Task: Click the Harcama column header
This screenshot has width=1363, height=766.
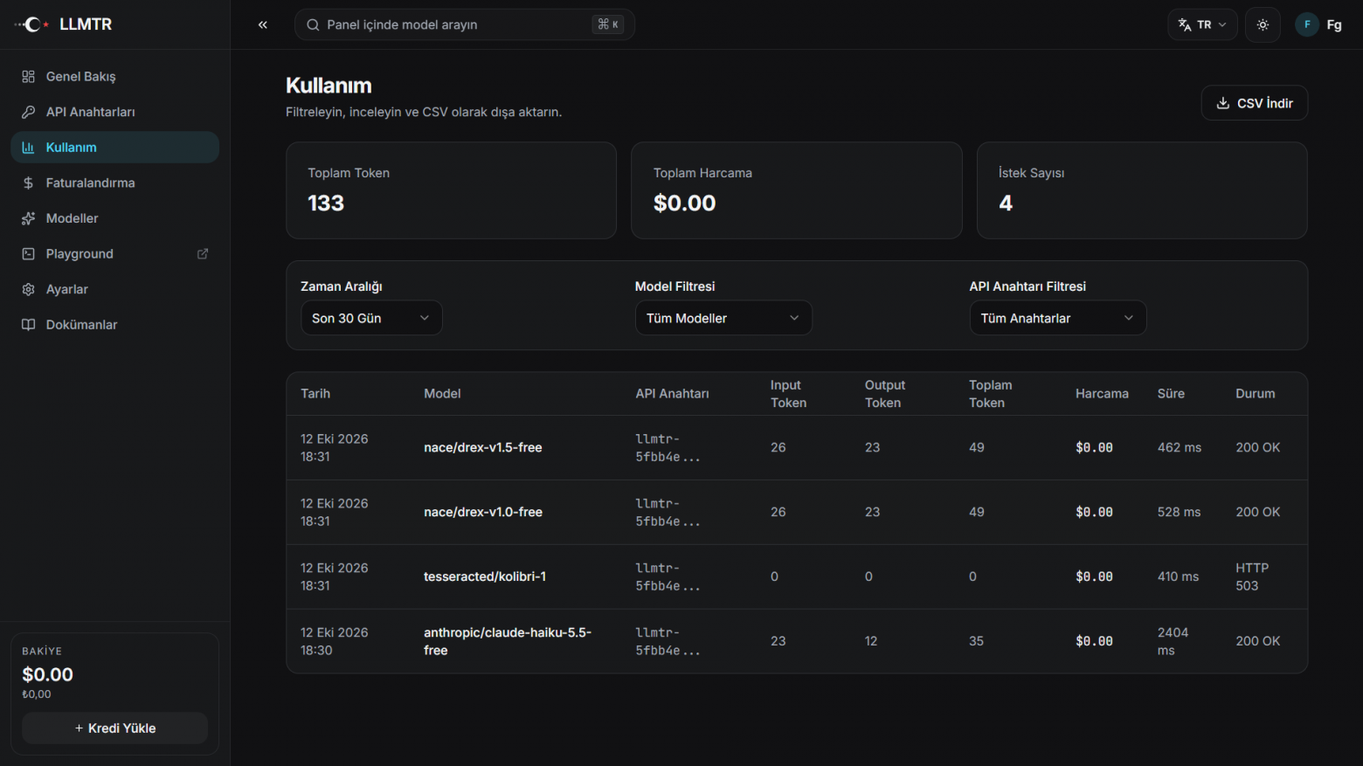Action: click(1102, 394)
